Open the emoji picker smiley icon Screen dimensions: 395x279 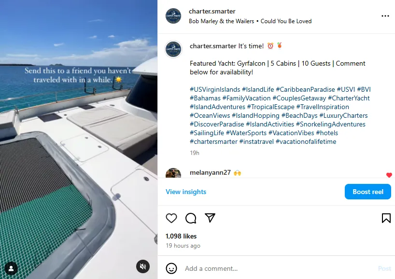(171, 268)
